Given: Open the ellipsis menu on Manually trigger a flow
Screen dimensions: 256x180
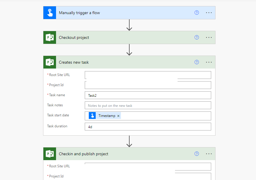Looking at the screenshot, I should (x=209, y=12).
